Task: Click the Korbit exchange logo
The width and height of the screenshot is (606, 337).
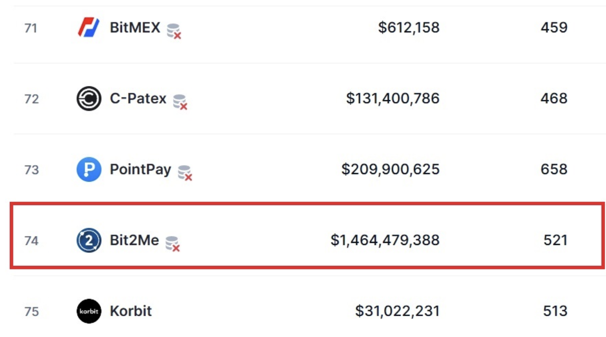Action: point(89,311)
